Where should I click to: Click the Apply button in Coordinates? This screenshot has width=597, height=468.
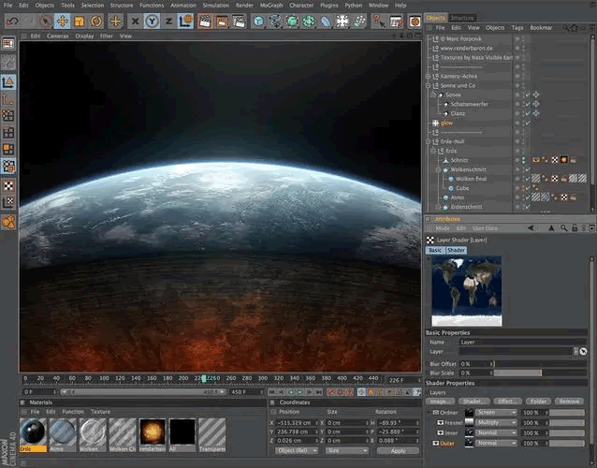click(398, 451)
